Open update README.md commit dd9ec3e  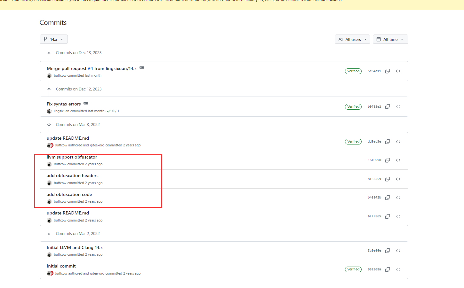point(68,138)
